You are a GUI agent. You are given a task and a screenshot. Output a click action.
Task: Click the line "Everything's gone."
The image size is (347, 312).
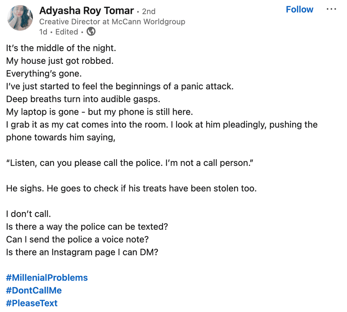coord(44,73)
